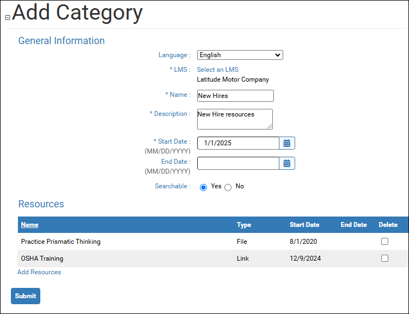Select Yes for Searchable
The width and height of the screenshot is (409, 314).
point(204,187)
